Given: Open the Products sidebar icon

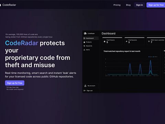Looking at the screenshot, I should pyautogui.click(x=84, y=42).
